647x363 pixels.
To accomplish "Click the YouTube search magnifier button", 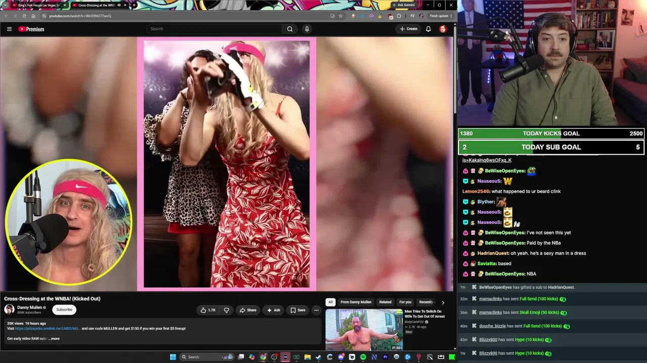I will point(290,29).
